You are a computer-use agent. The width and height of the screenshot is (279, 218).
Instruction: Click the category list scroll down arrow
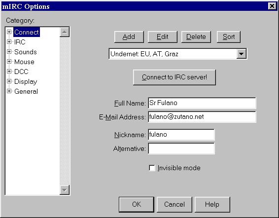click(x=65, y=190)
